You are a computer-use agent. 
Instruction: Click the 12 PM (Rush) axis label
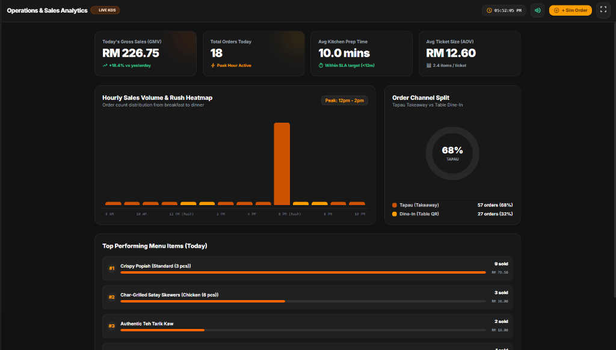click(x=182, y=214)
